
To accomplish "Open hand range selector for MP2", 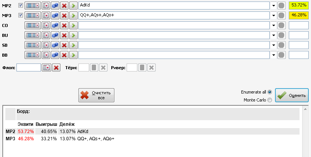I will point(33,6).
